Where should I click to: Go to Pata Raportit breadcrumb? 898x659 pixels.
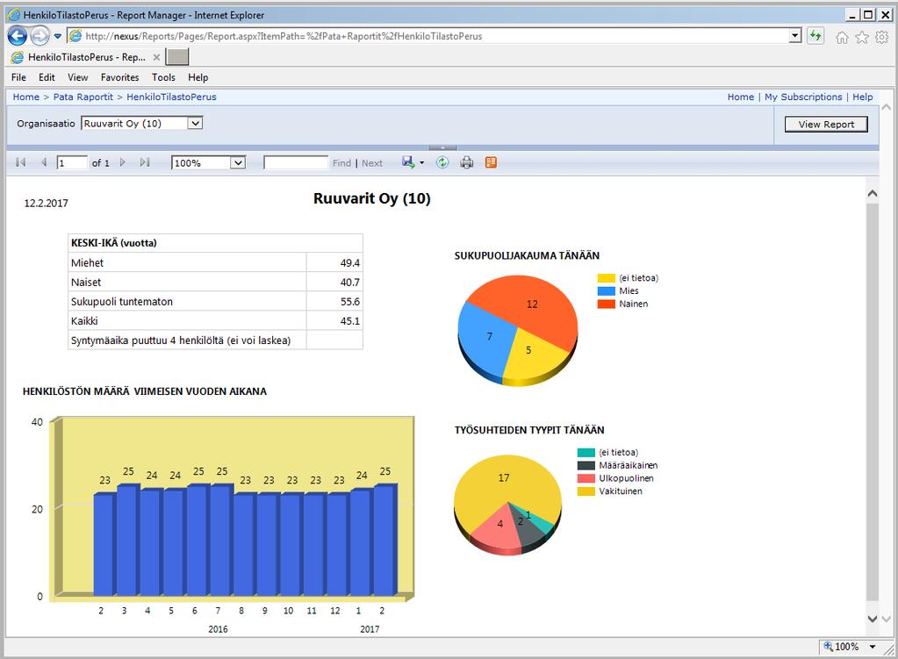[83, 97]
